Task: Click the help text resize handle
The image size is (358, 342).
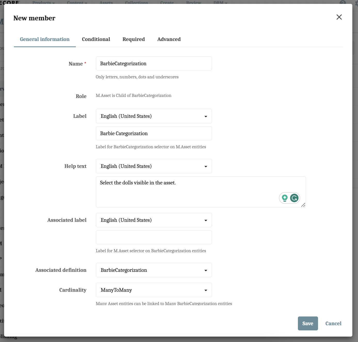Action: (x=304, y=205)
